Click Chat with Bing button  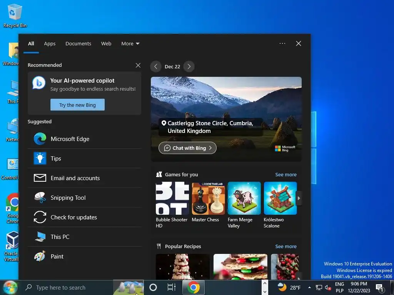pyautogui.click(x=187, y=148)
